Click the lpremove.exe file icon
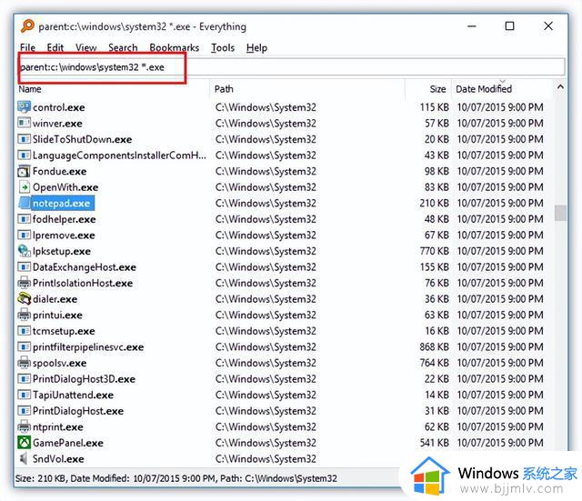This screenshot has width=582, height=501. (x=25, y=235)
